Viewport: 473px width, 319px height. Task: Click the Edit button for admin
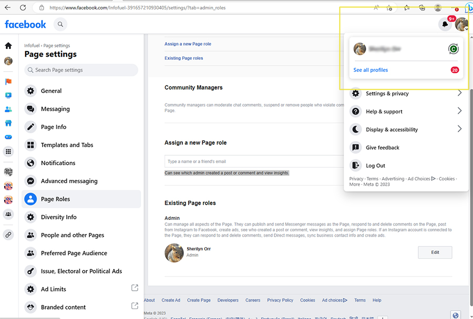(x=435, y=252)
